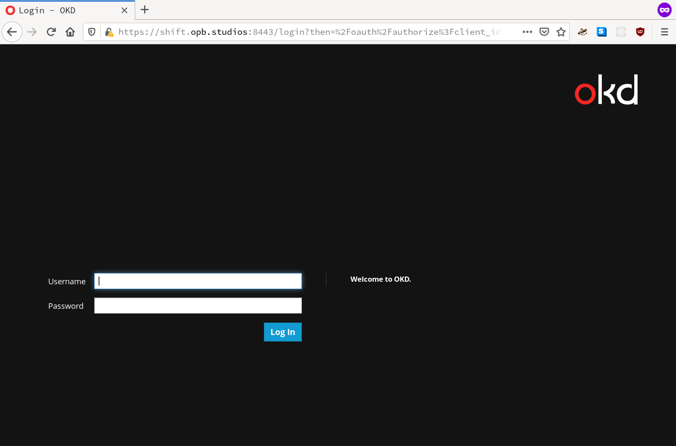The image size is (676, 446).
Task: Click the forward navigation arrow
Action: 32,32
